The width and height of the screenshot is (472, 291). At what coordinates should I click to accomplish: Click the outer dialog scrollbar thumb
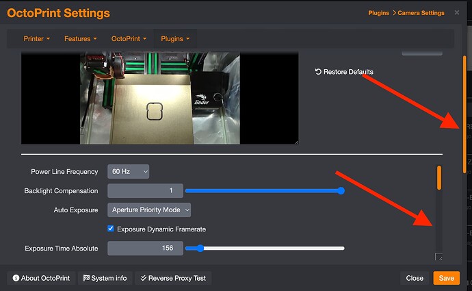pos(464,114)
